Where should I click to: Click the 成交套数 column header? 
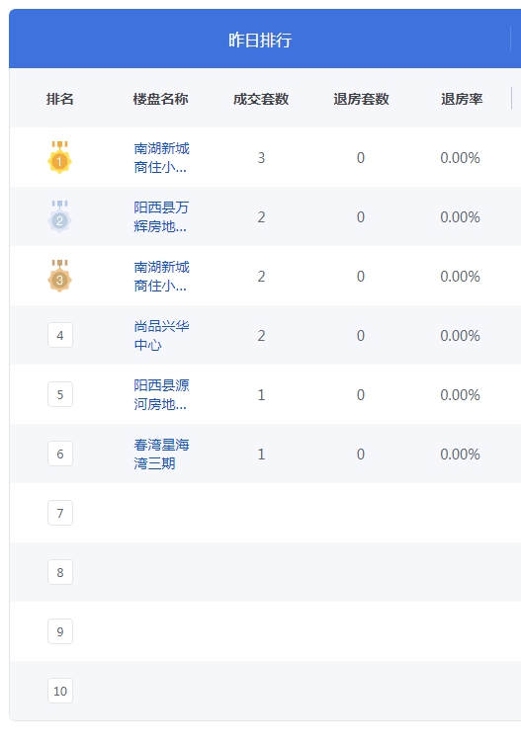point(261,99)
